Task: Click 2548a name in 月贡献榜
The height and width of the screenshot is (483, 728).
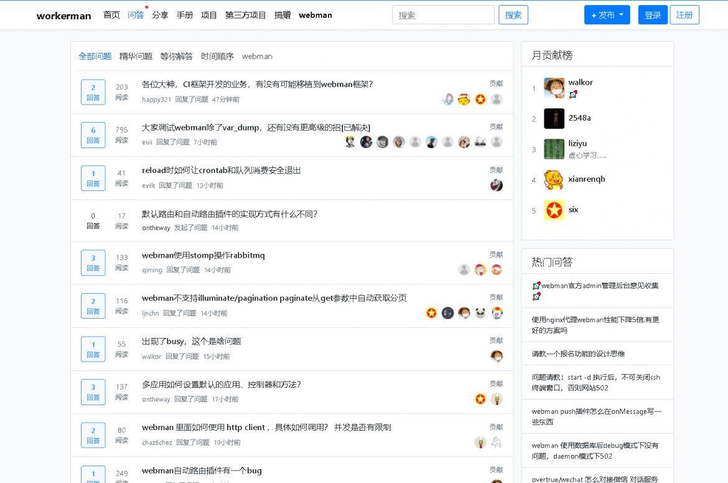Action: [579, 118]
